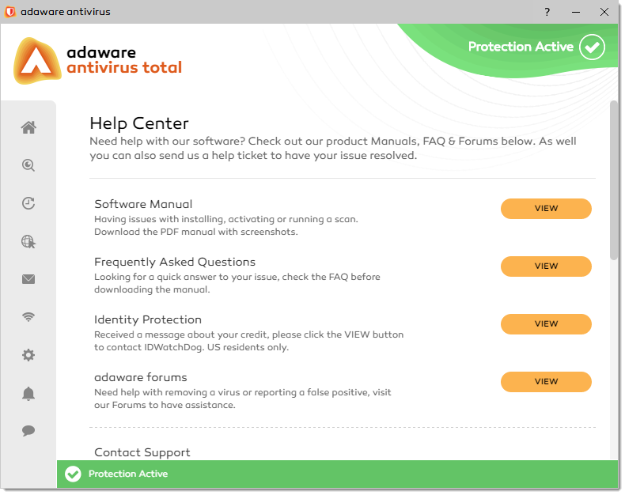Open the App Management gear icon

28,355
